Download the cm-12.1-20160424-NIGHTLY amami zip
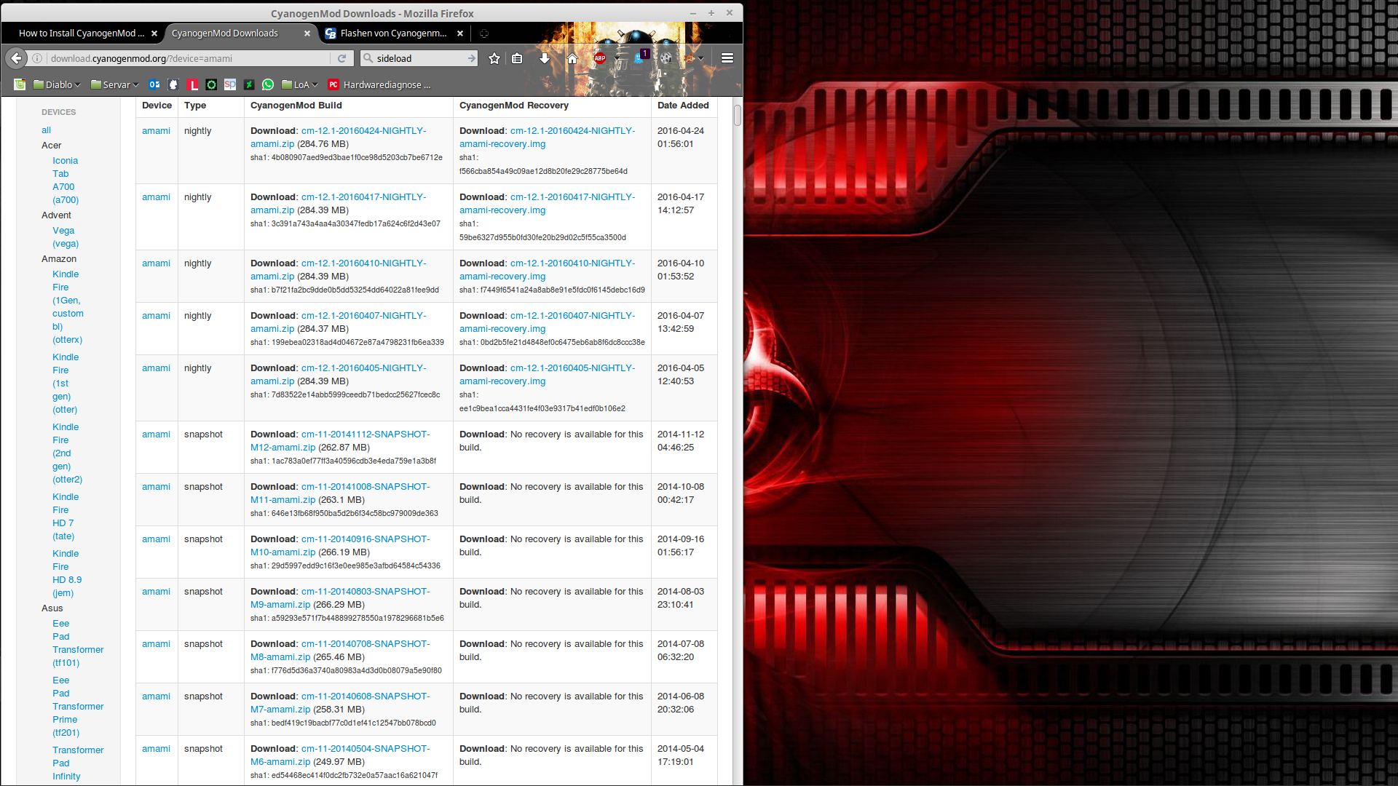The image size is (1398, 786). click(339, 138)
